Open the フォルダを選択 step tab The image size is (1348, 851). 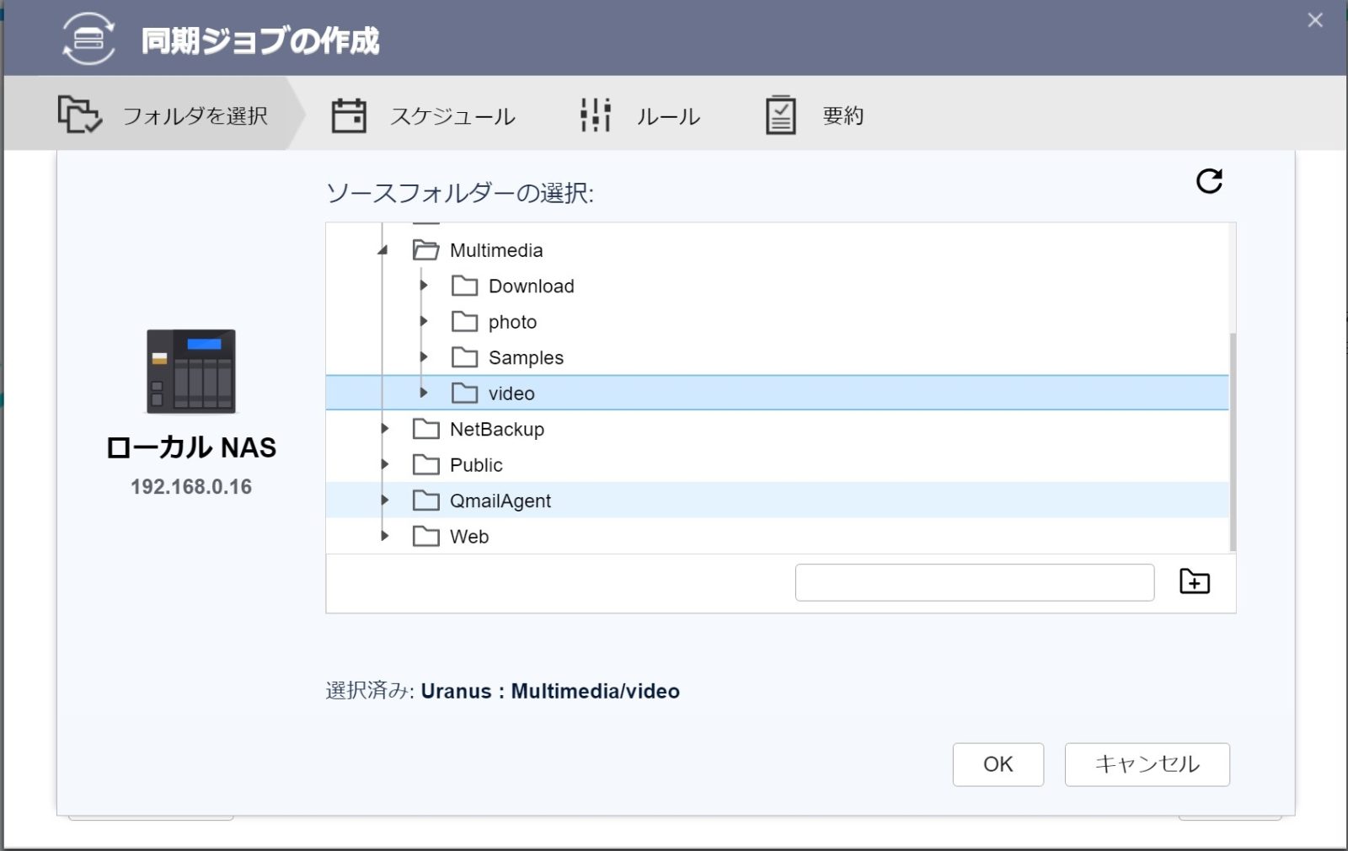pos(164,115)
